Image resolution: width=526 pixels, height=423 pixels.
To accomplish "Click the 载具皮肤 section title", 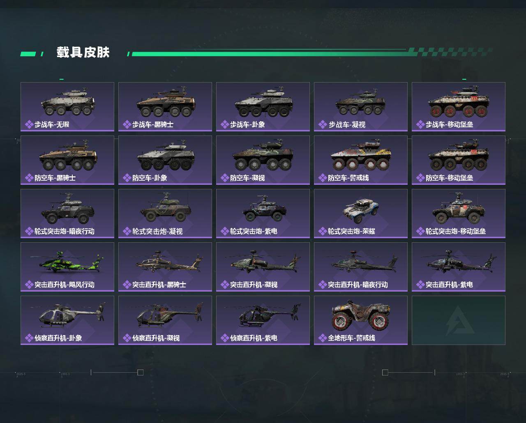I will tap(83, 53).
